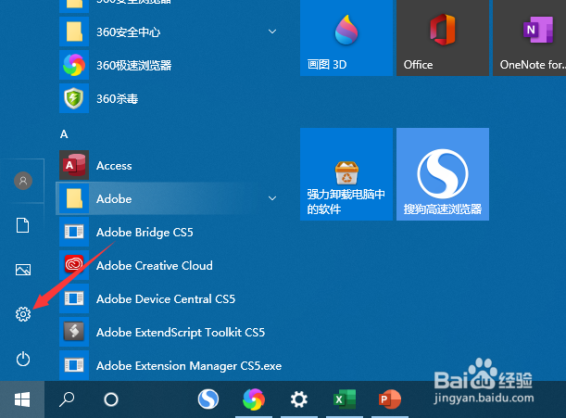Launch Adobe Extension Manager CS5.exe

point(170,365)
